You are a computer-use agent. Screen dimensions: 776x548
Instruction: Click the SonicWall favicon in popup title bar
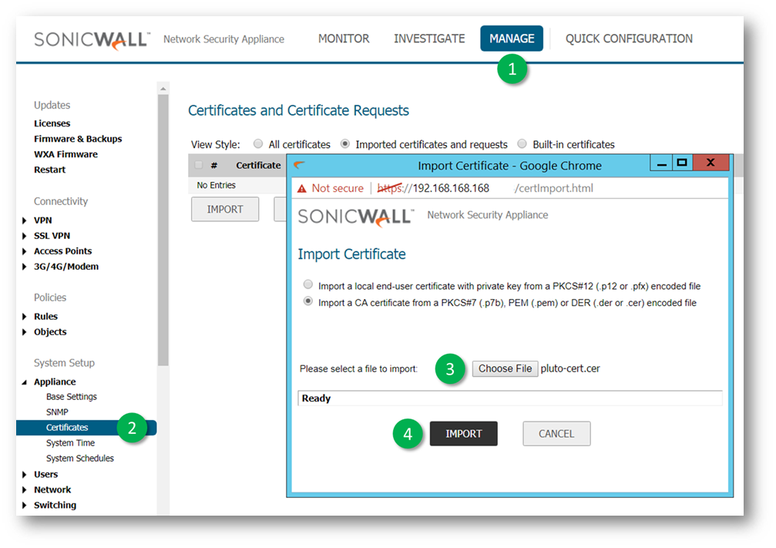[300, 165]
